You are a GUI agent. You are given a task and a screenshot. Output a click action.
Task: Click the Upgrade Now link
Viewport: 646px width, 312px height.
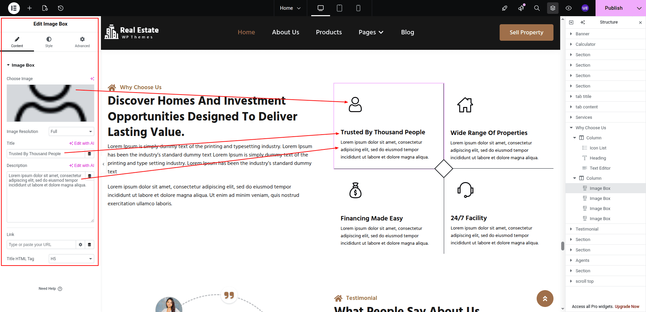coord(627,307)
